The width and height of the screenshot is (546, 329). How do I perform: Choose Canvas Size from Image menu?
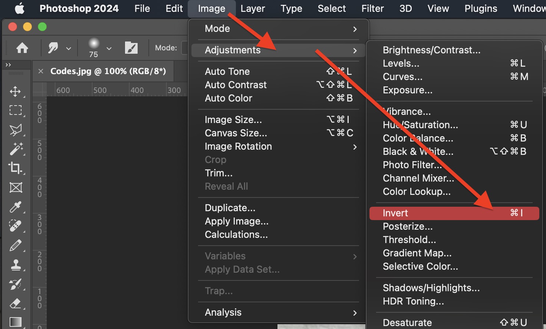tap(236, 133)
